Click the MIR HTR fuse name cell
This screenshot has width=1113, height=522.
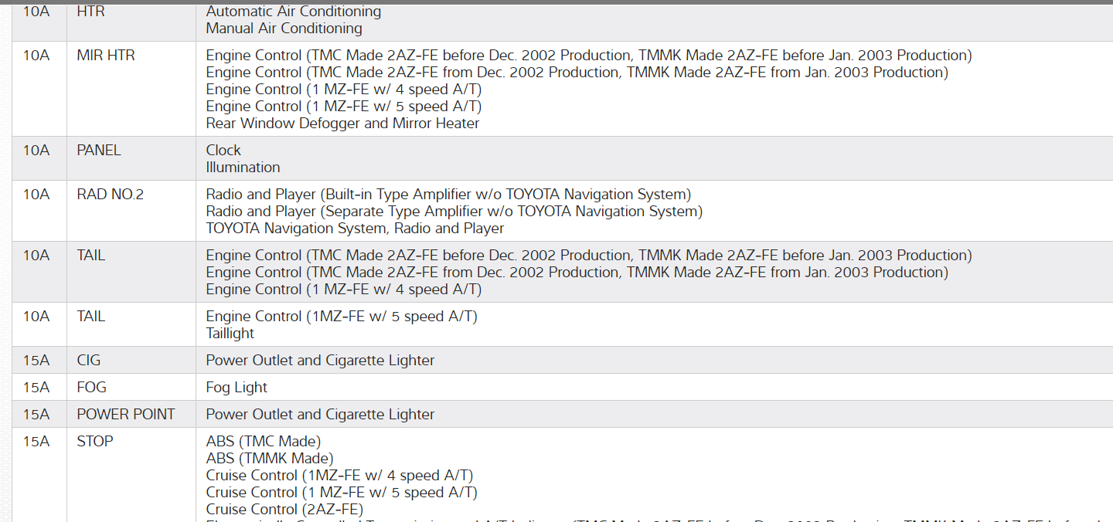tap(106, 56)
